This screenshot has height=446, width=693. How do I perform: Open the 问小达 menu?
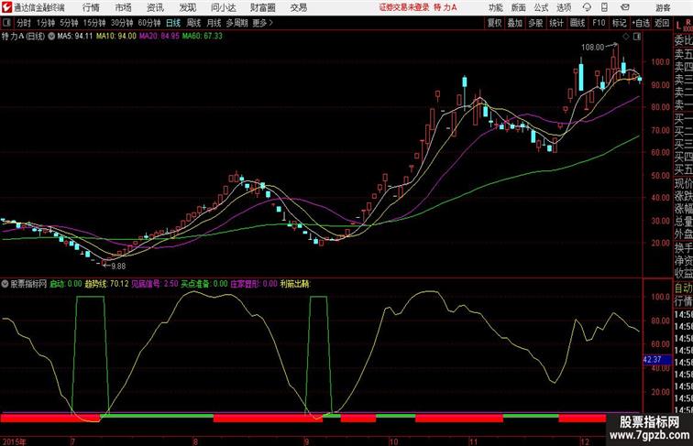tap(223, 7)
